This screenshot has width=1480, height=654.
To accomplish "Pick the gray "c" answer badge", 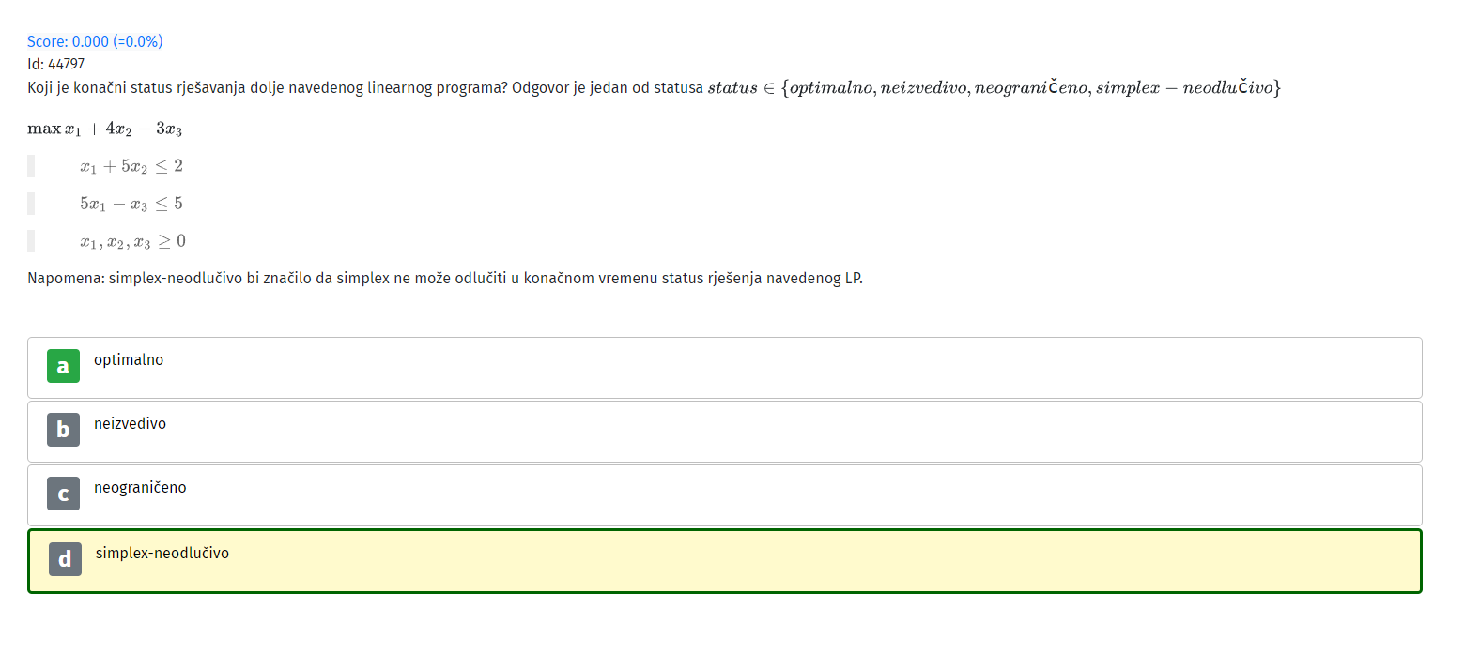I will (x=63, y=494).
